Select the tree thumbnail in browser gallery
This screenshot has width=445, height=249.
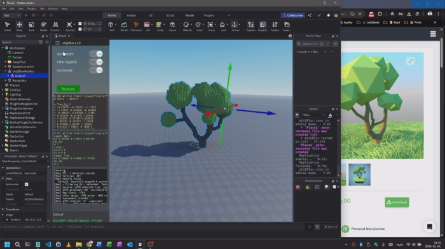[359, 174]
